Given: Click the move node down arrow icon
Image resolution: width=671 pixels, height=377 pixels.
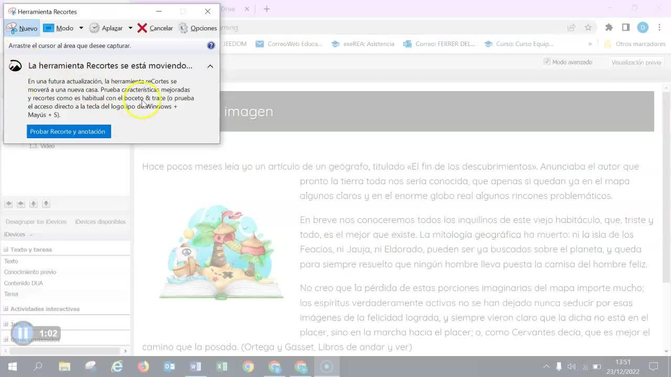Looking at the screenshot, I should 46,204.
